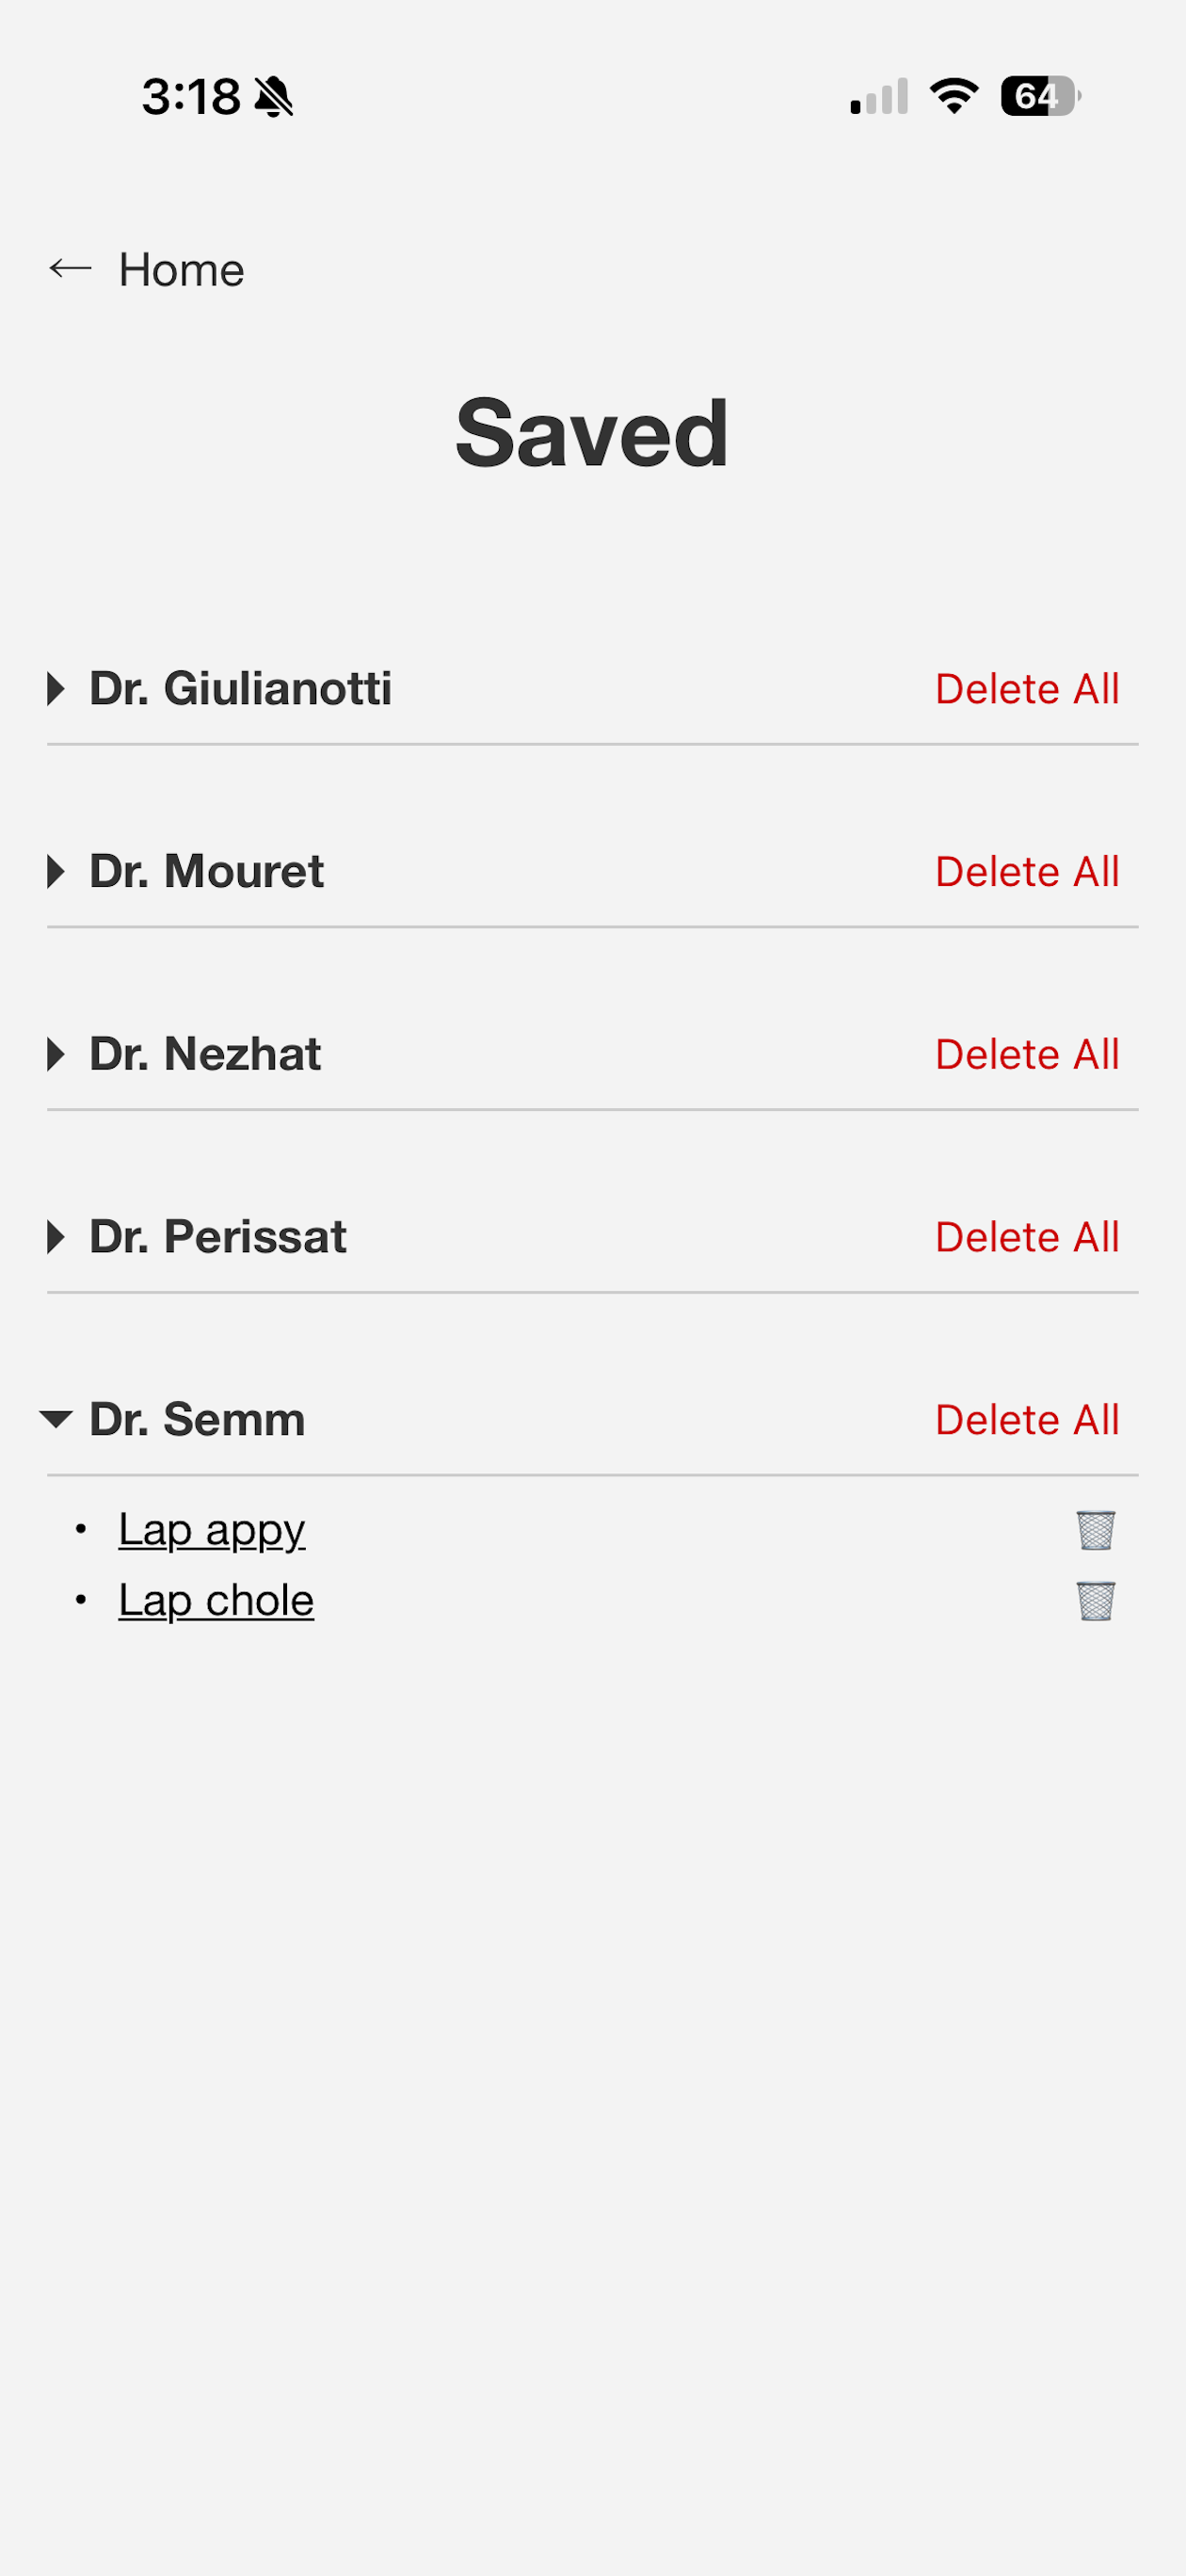1186x2576 pixels.
Task: Go back via the Home label
Action: pos(181,270)
